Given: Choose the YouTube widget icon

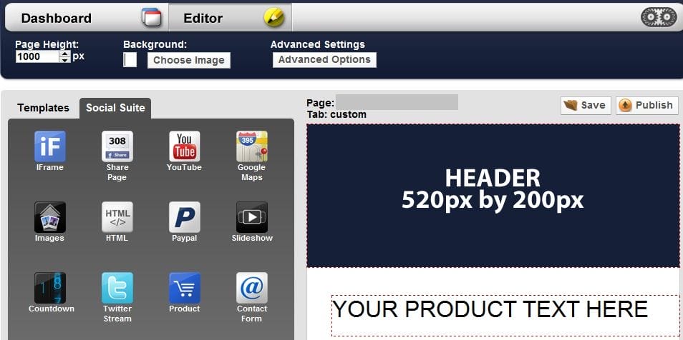Looking at the screenshot, I should [184, 146].
